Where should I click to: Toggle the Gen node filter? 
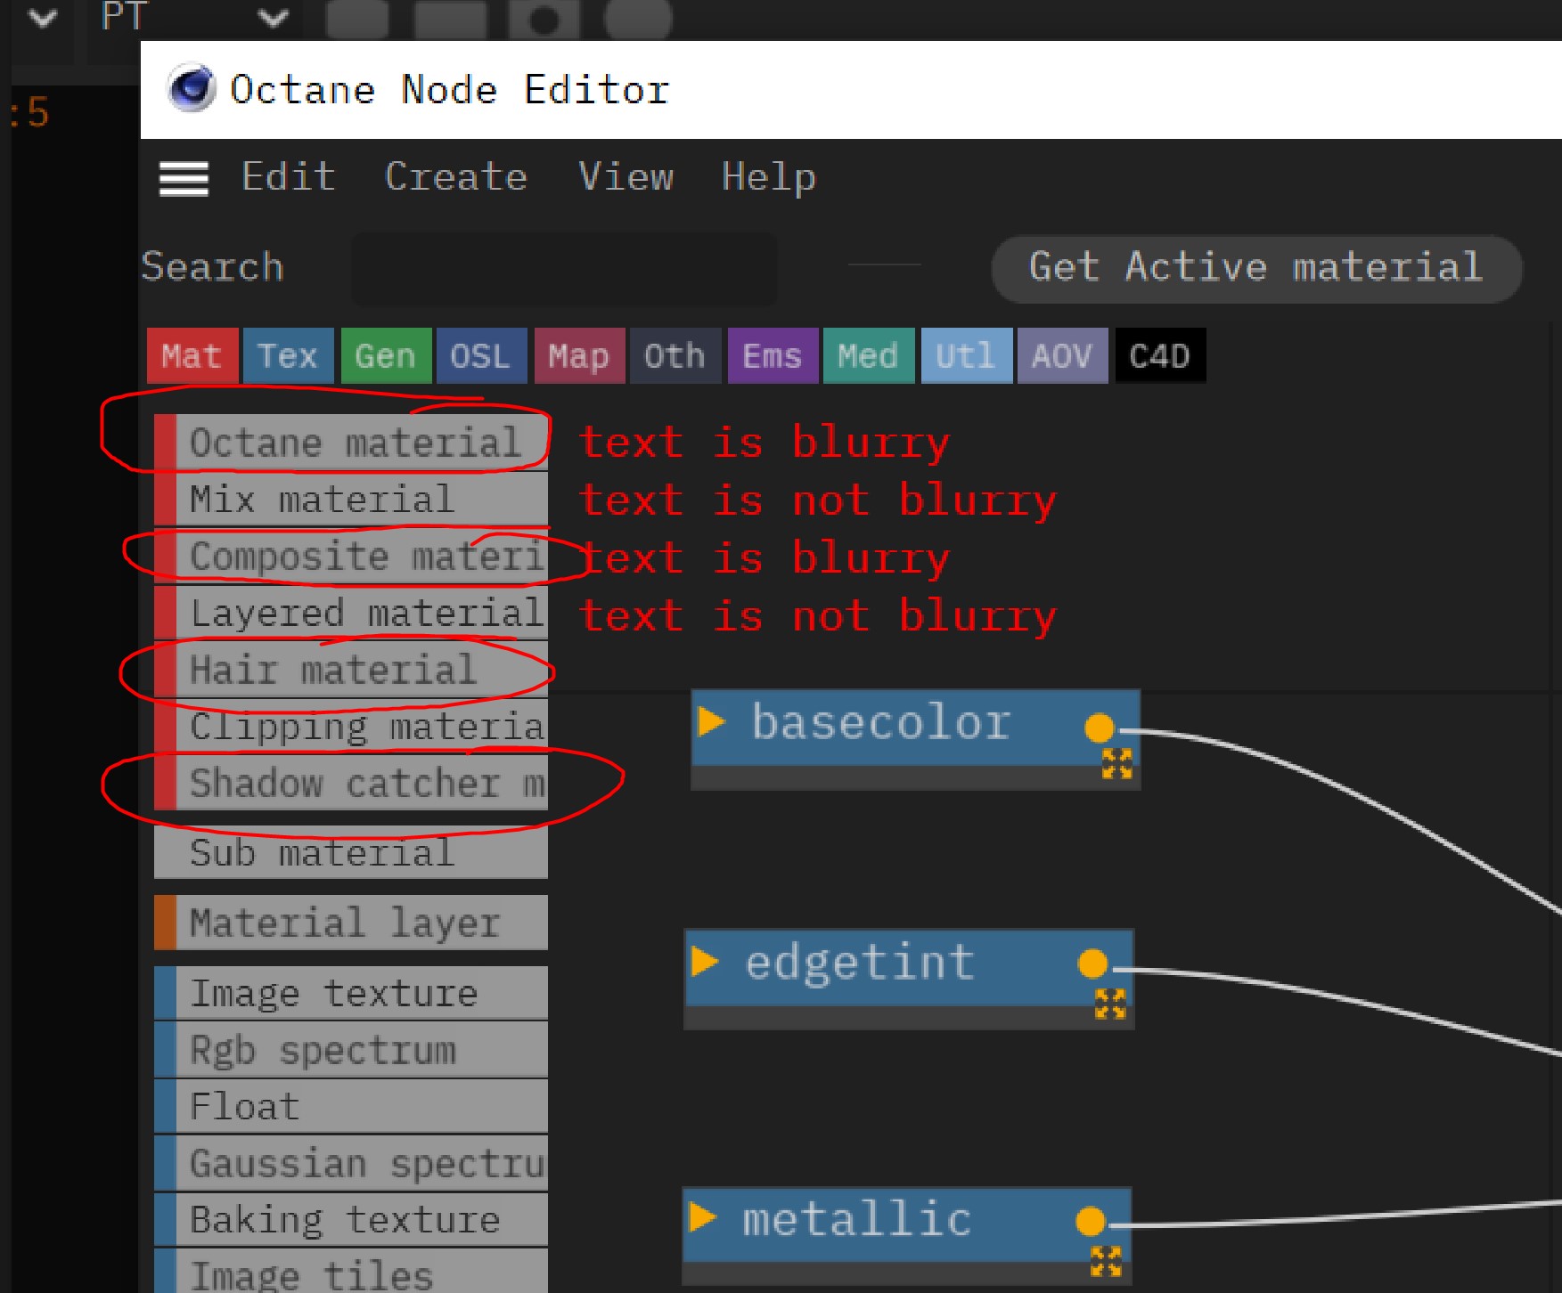click(x=386, y=356)
